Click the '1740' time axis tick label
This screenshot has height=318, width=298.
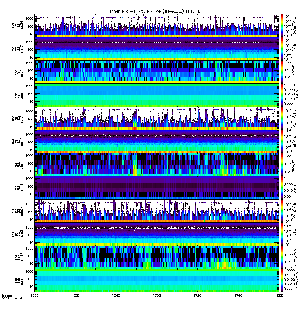pyautogui.click(x=238, y=295)
